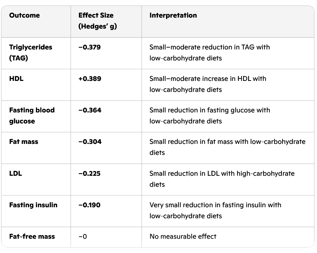
Task: Select the −0.190 effect size value
Action: click(x=90, y=205)
